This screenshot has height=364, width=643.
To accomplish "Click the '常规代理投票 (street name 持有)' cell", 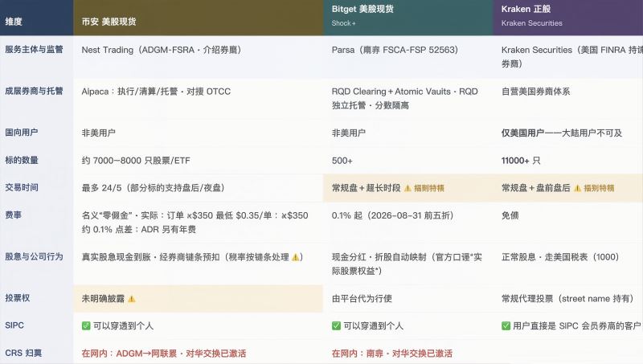I will tap(567, 298).
